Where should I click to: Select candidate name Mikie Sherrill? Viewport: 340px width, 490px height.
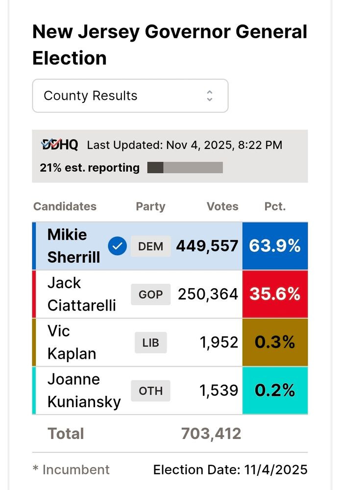click(73, 246)
